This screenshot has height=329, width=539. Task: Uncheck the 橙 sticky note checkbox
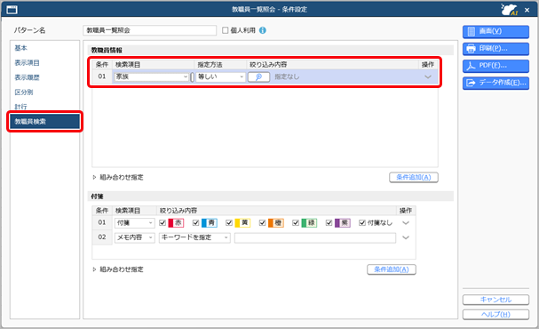coord(262,223)
